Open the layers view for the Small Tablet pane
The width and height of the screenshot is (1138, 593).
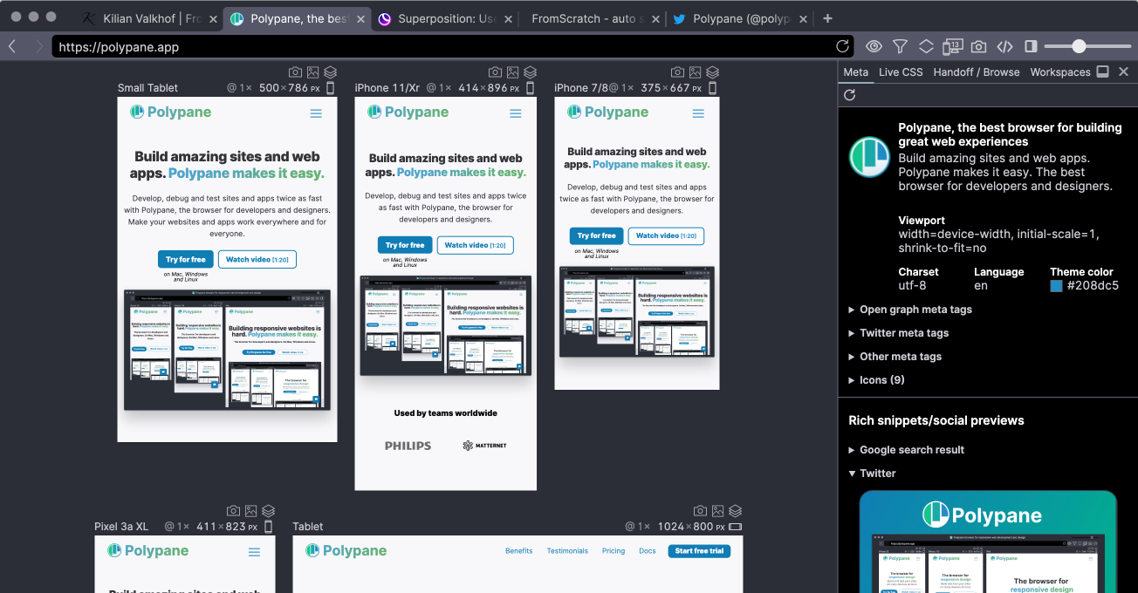coord(330,72)
